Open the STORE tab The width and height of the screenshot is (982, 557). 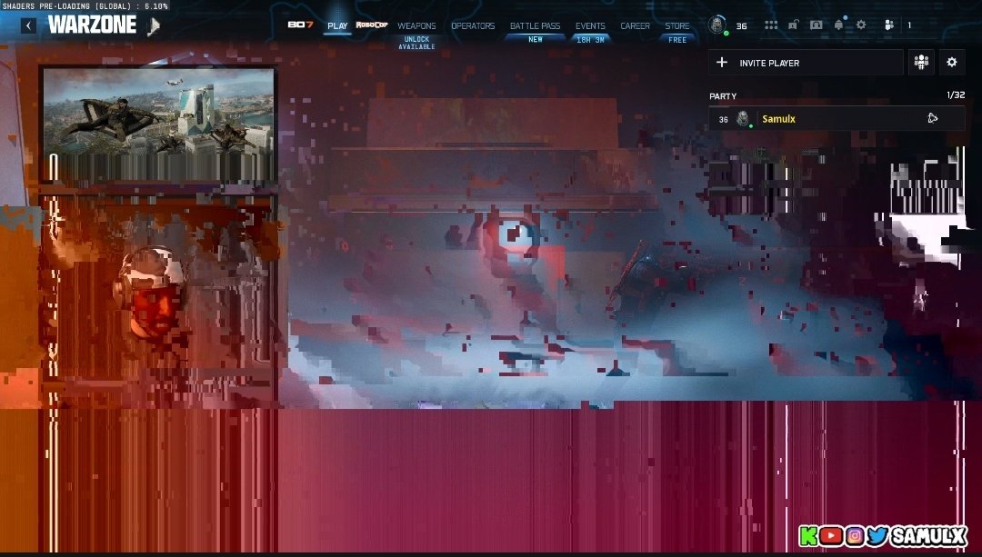(x=677, y=25)
